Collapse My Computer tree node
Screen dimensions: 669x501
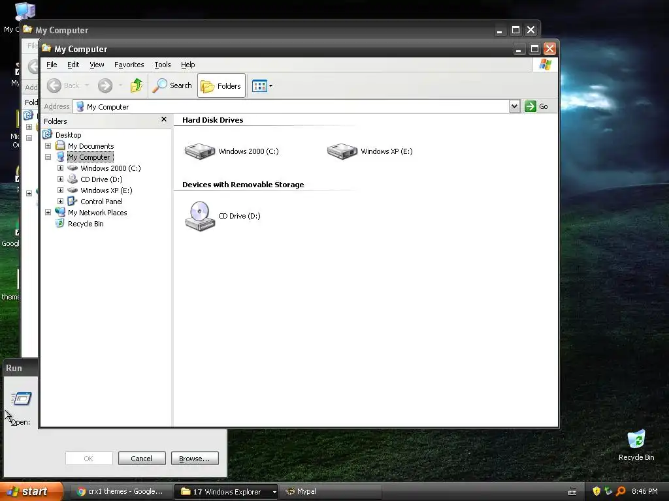48,157
